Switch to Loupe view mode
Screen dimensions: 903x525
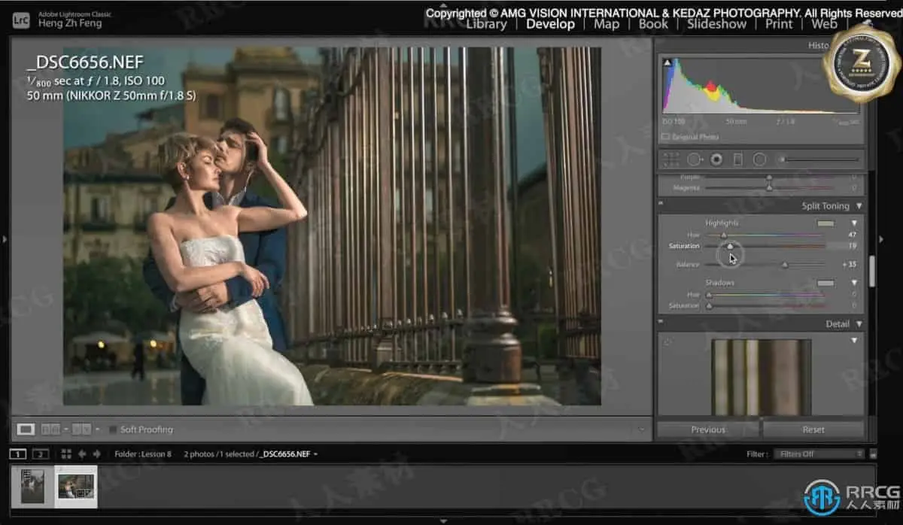pos(26,429)
